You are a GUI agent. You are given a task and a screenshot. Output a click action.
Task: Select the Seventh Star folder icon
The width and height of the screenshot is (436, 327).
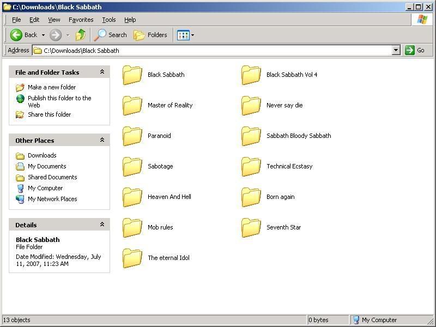click(x=251, y=227)
